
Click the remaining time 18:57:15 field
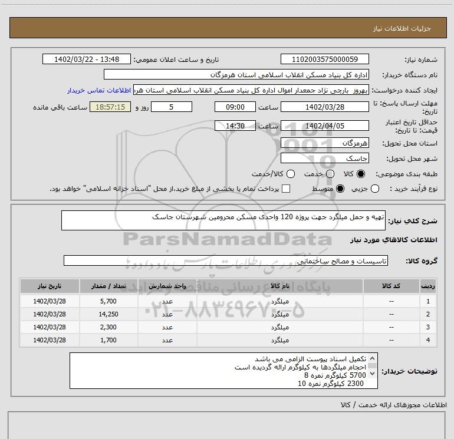pyautogui.click(x=110, y=107)
